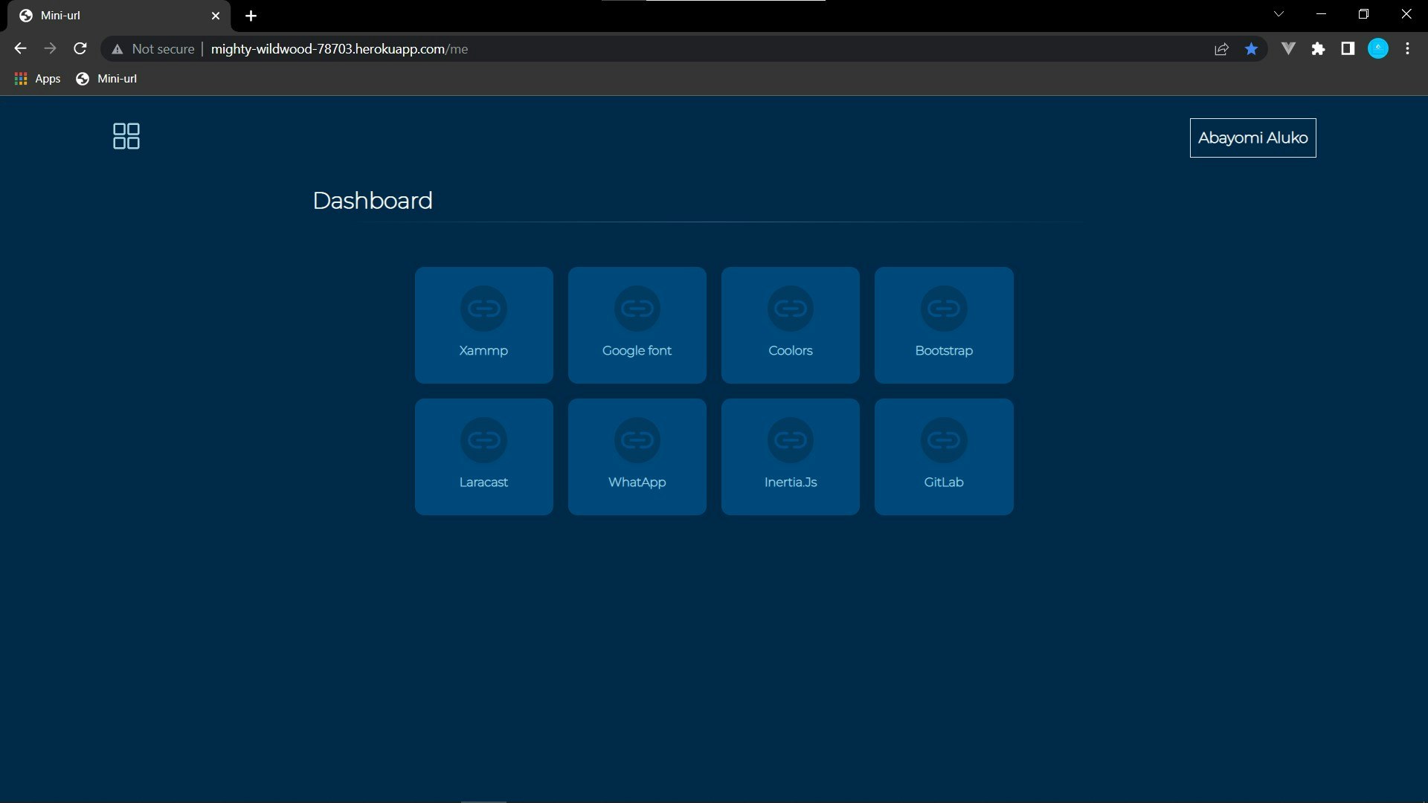
Task: Toggle the browser side panel
Action: tap(1348, 48)
